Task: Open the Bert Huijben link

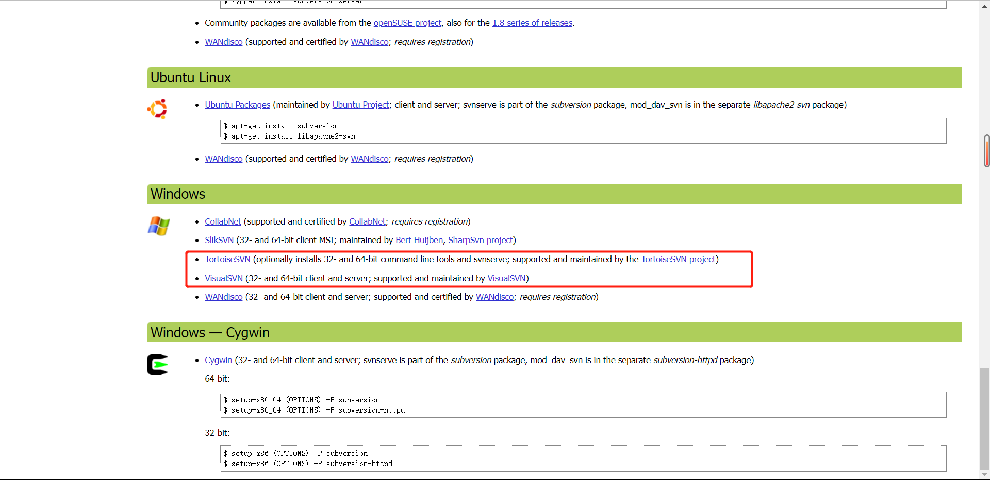Action: (419, 240)
